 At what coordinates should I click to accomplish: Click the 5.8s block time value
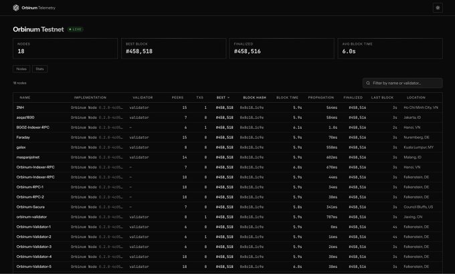(x=297, y=207)
